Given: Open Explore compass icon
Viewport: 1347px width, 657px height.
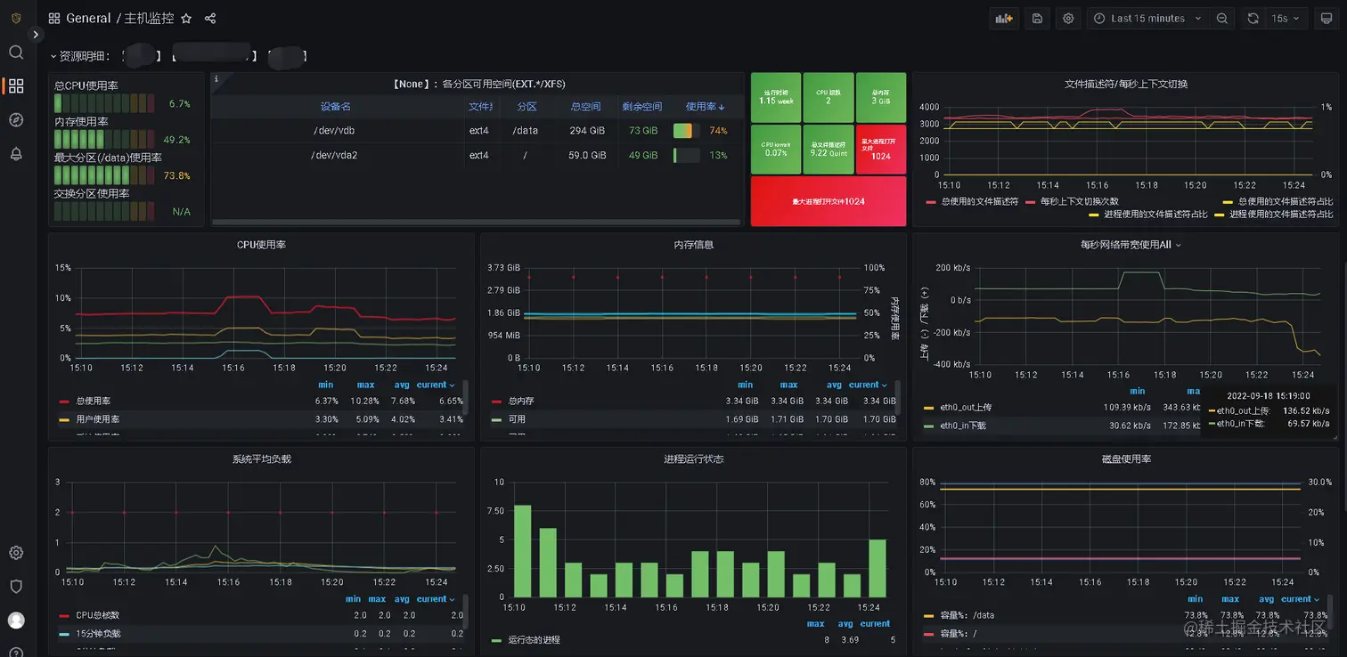Looking at the screenshot, I should (x=16, y=120).
